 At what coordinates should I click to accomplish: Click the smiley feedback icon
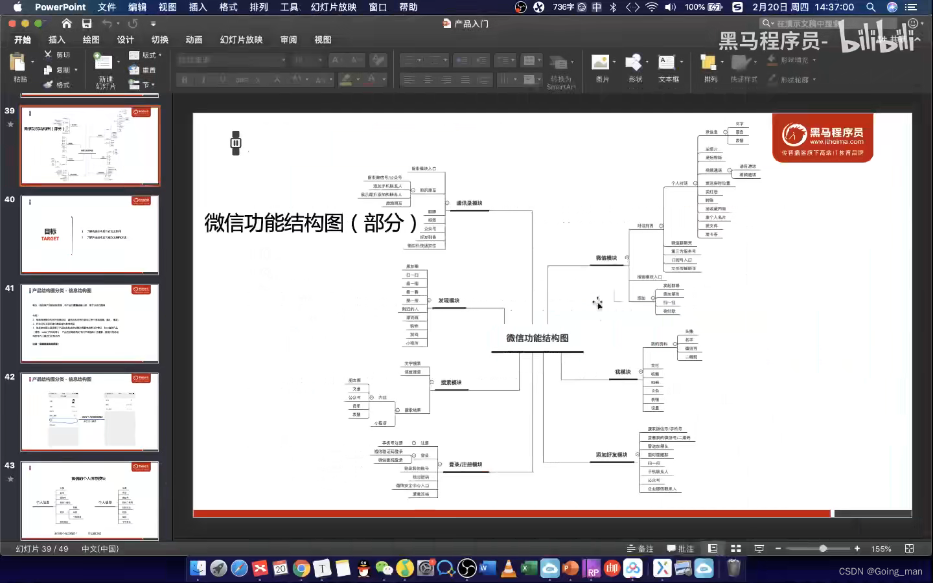[913, 23]
